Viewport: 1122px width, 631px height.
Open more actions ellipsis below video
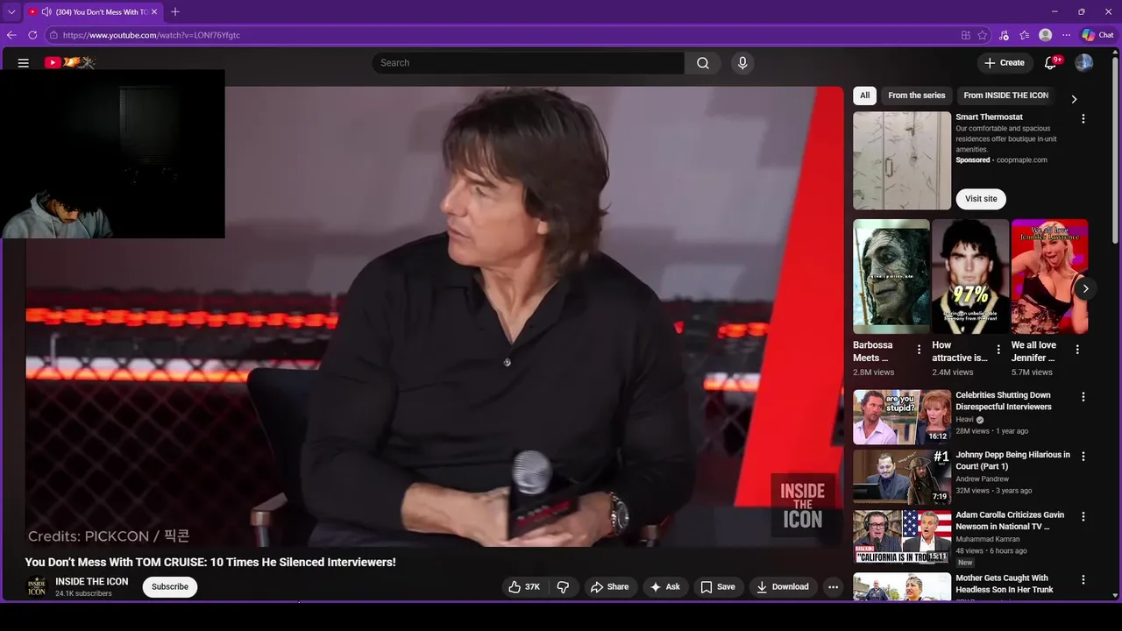833,587
